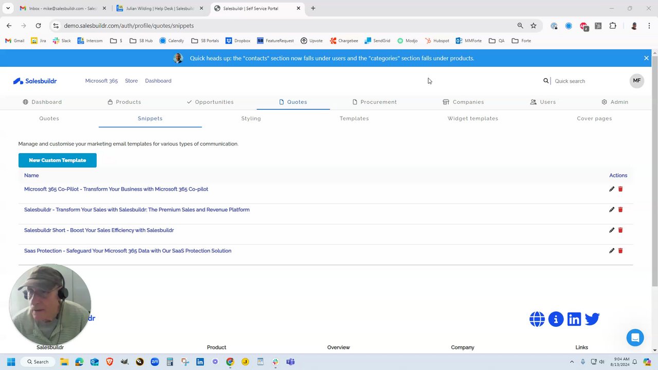Edit the Saas Protection snippet
Image resolution: width=658 pixels, height=370 pixels.
612,251
